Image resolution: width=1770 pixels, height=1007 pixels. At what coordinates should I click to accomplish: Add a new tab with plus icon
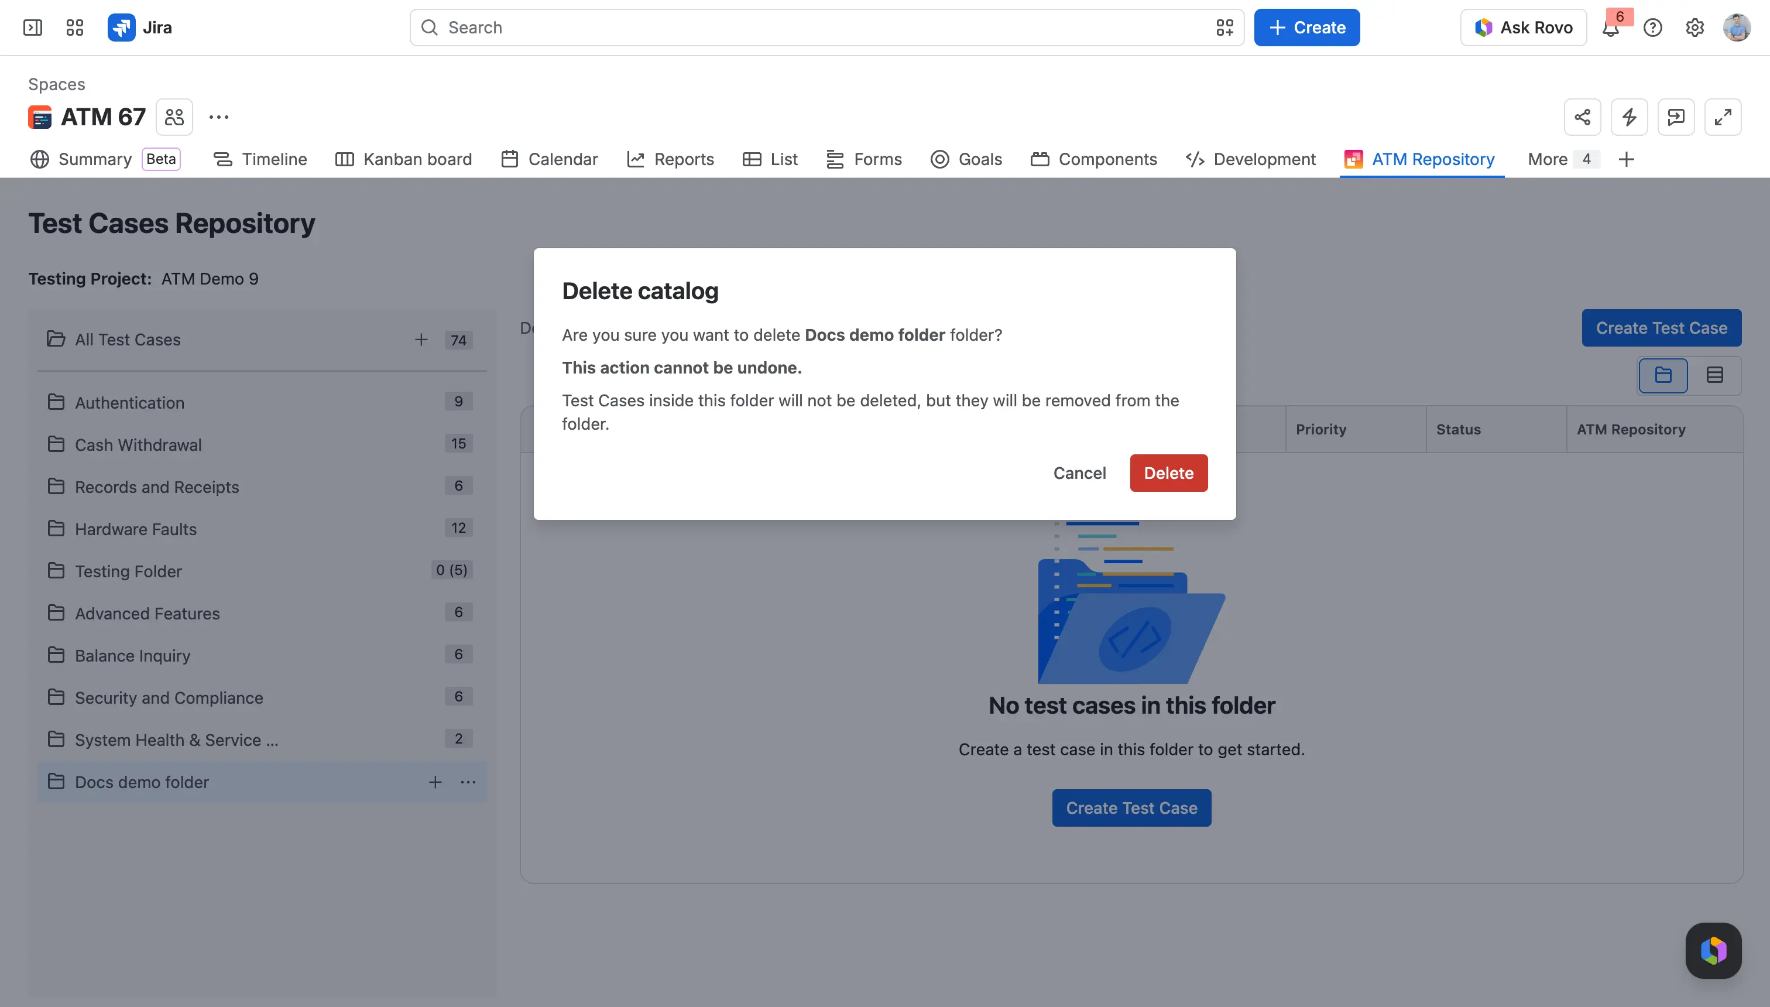[1626, 160]
